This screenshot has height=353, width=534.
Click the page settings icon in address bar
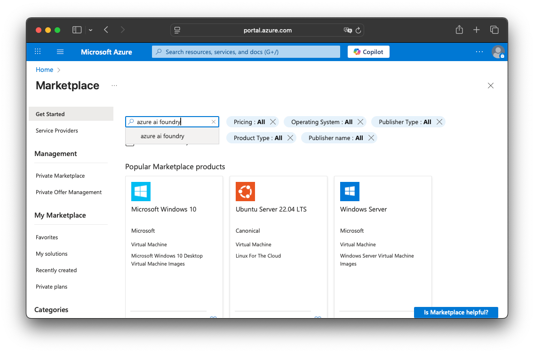click(x=177, y=30)
